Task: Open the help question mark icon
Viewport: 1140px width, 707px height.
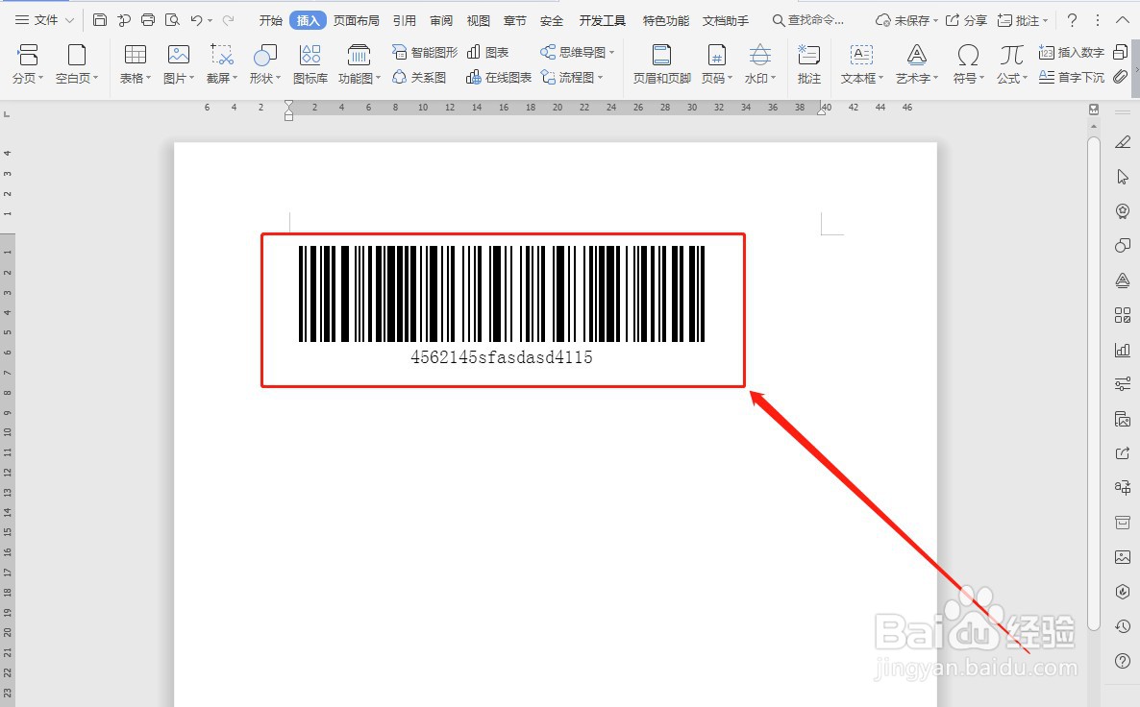Action: tap(1072, 20)
